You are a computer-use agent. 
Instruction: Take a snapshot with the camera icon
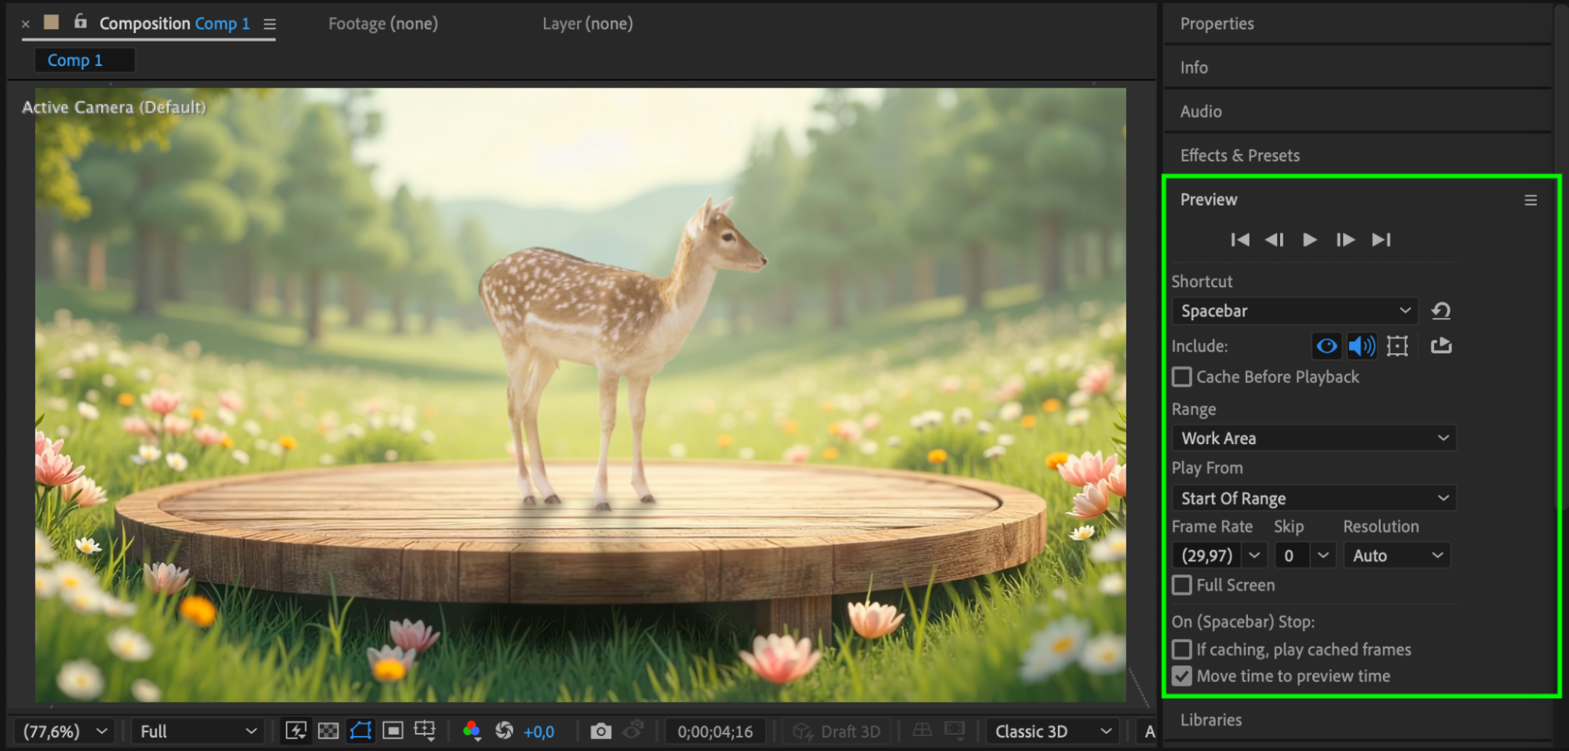[600, 731]
